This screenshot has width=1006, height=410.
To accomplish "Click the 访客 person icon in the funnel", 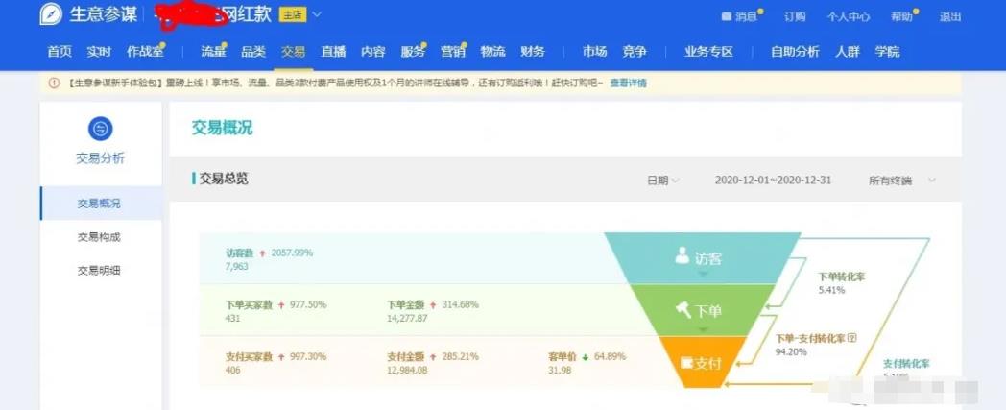I will tap(682, 255).
